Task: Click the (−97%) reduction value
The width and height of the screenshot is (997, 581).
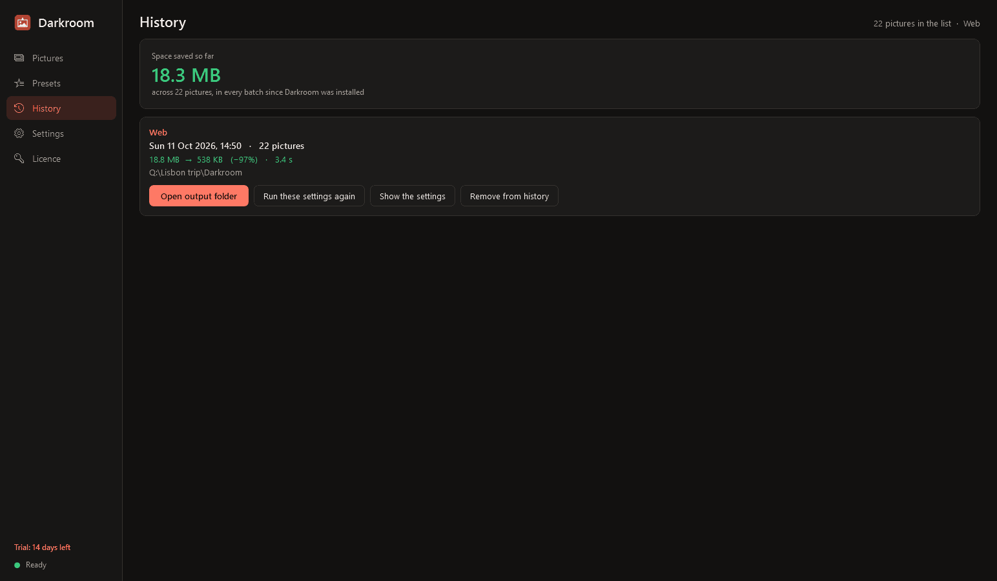Action: pos(244,160)
